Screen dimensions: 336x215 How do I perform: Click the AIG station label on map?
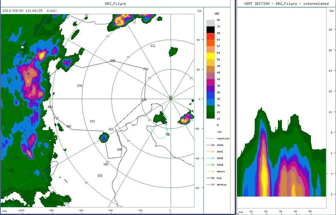click(x=111, y=129)
